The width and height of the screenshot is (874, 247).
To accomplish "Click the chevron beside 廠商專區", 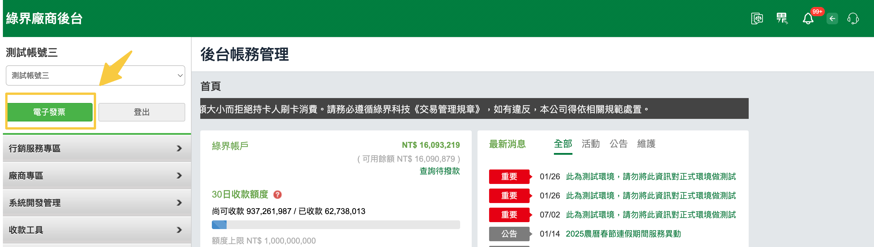I will (179, 175).
